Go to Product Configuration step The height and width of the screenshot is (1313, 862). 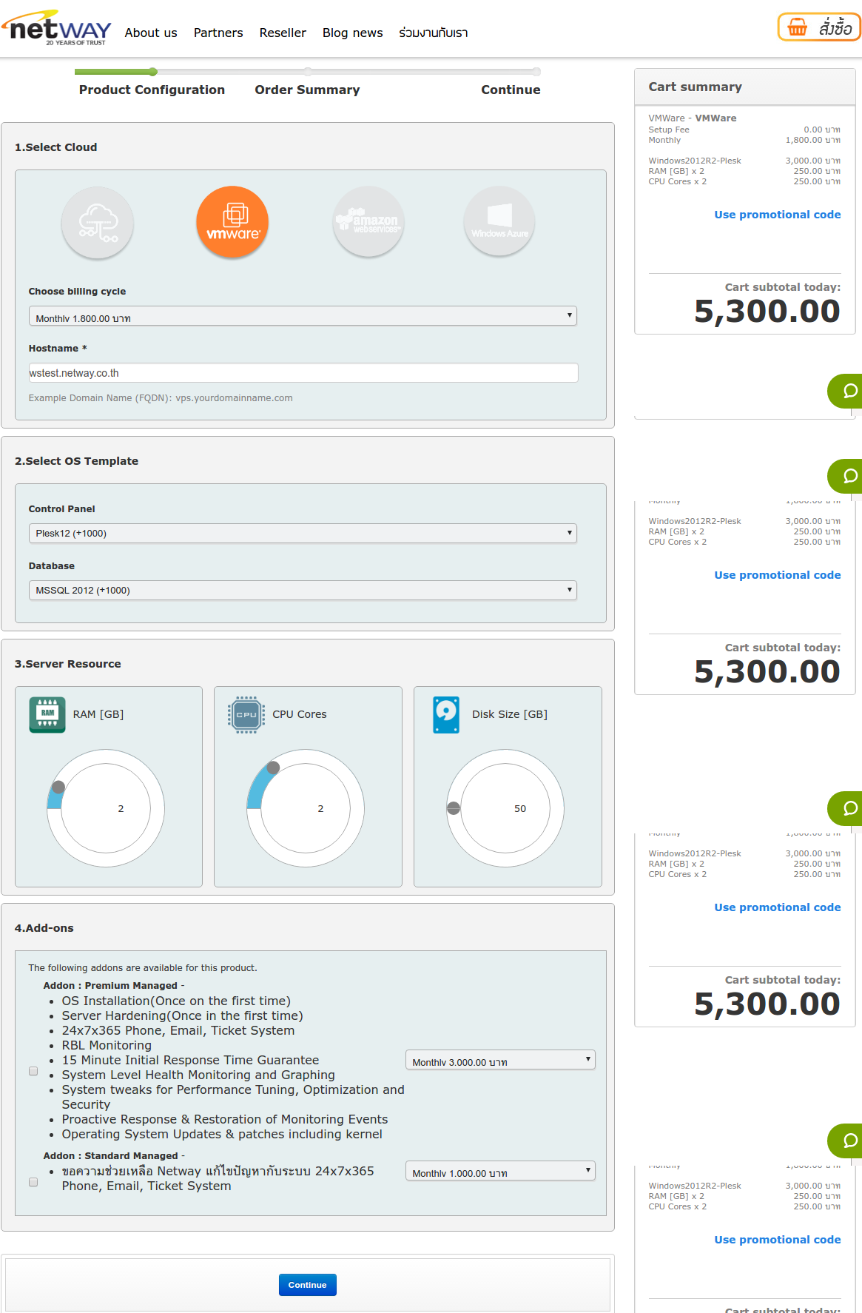[x=152, y=90]
